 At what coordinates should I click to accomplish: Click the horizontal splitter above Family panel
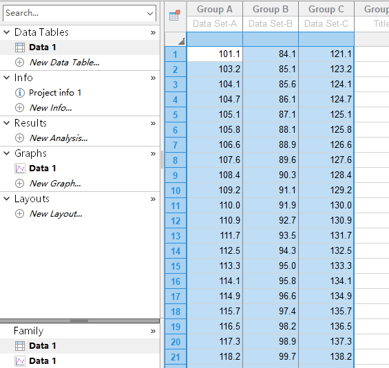point(79,321)
